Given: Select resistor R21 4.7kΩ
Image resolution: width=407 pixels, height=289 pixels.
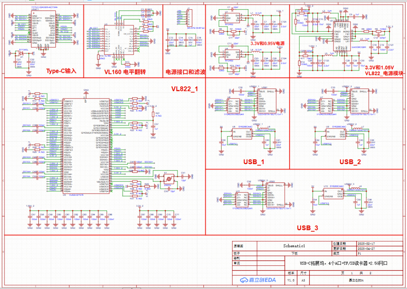Looking at the screenshot, I should (x=153, y=114).
